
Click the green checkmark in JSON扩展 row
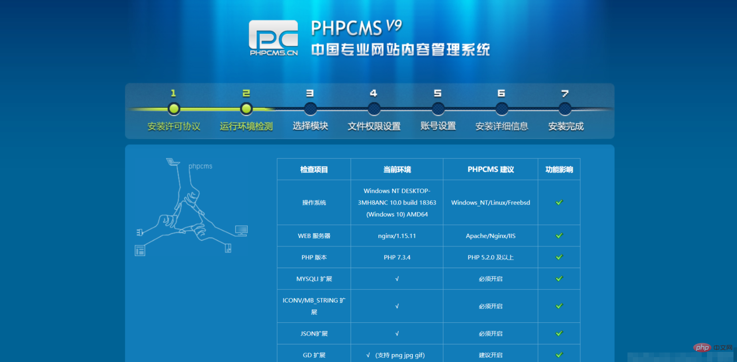[x=559, y=333]
